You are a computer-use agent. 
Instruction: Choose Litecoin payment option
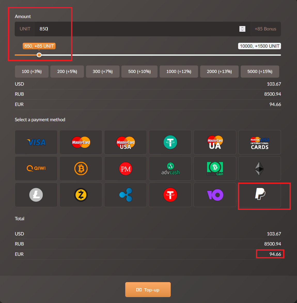coord(36,195)
